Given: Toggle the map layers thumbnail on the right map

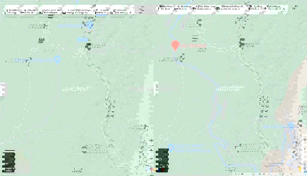Looking at the screenshot, I should point(162,160).
